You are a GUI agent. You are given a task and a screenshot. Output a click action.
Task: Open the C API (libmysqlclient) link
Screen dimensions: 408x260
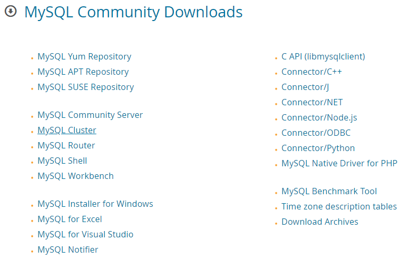pos(323,57)
